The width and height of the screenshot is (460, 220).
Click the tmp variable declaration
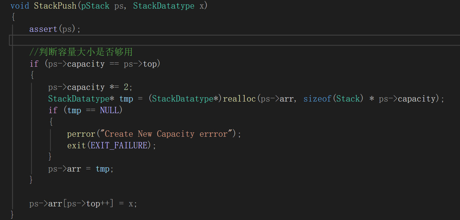click(126, 99)
